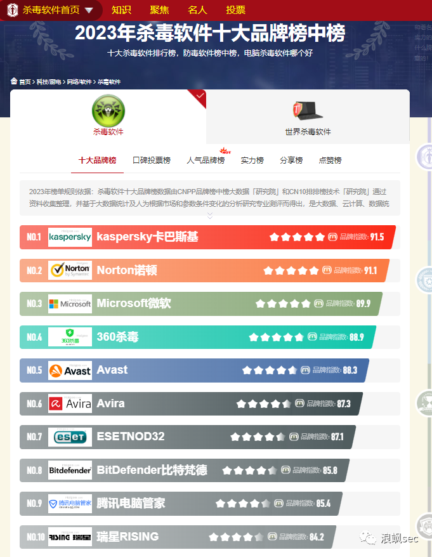Click the site logo icon beside 杀毒软件首页
This screenshot has height=557, width=432.
(13, 10)
